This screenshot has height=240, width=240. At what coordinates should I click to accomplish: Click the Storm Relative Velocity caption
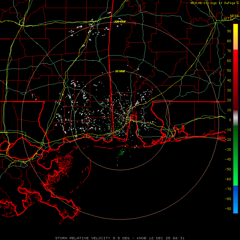120,238
